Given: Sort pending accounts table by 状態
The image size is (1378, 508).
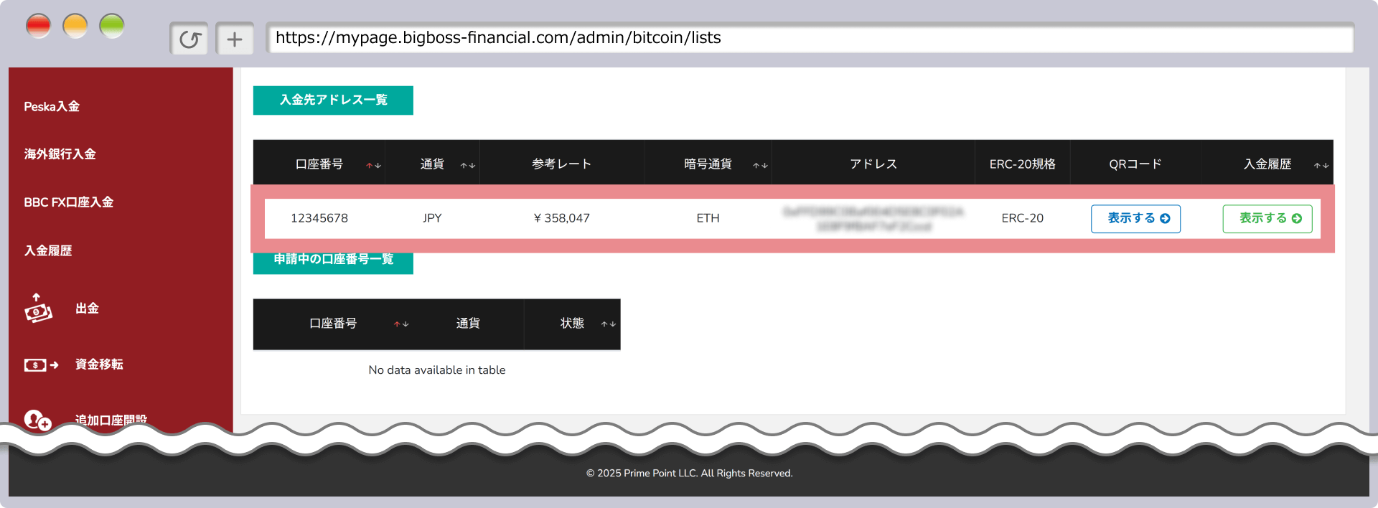Looking at the screenshot, I should pyautogui.click(x=608, y=324).
